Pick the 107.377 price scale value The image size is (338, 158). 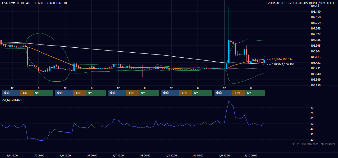(315, 34)
